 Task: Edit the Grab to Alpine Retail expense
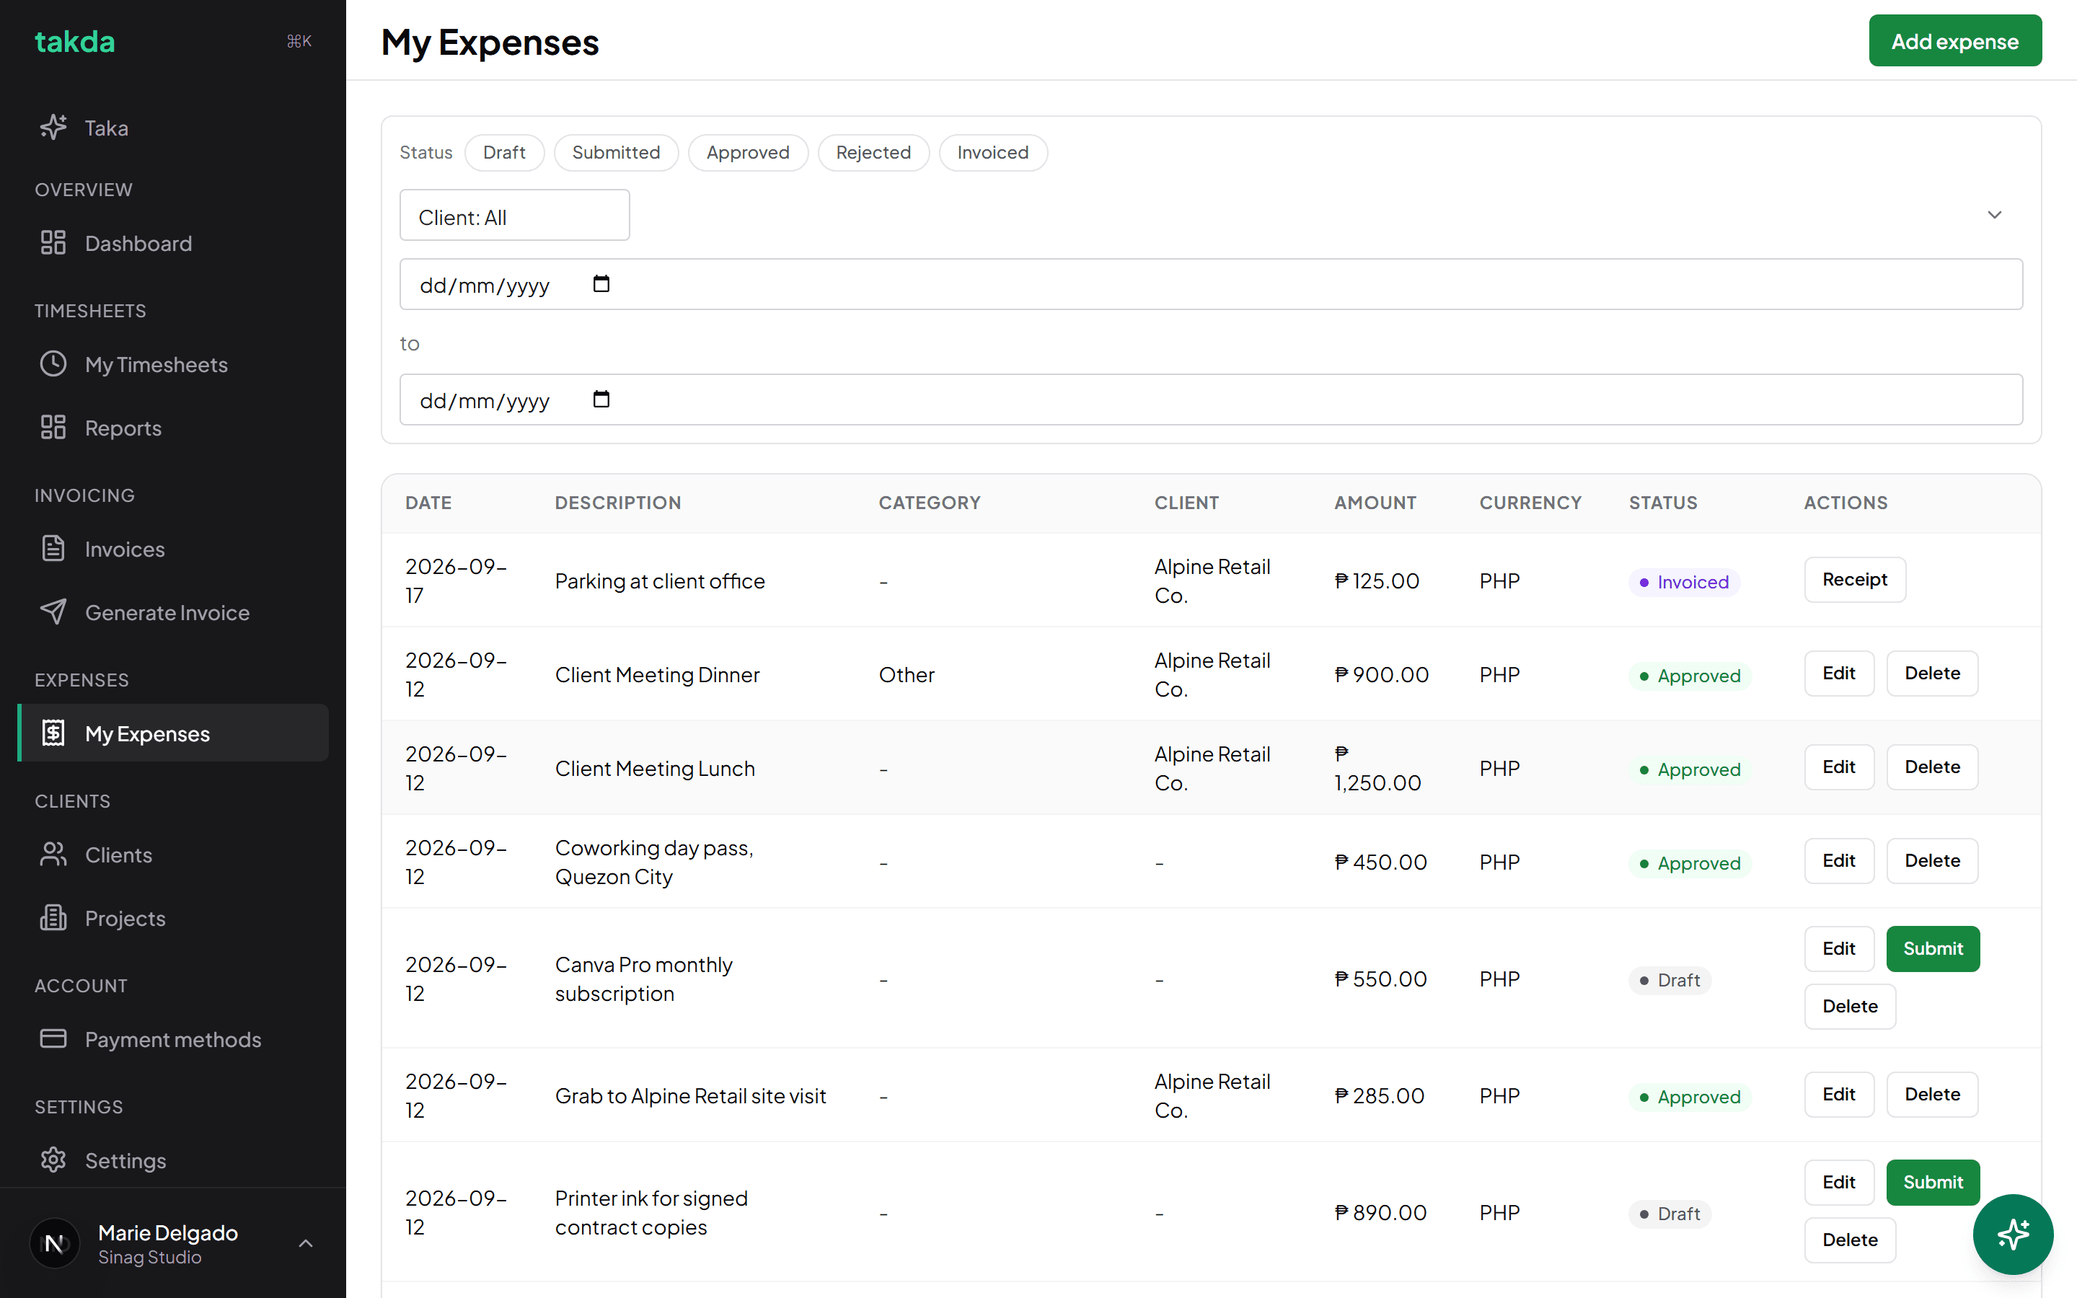tap(1839, 1094)
